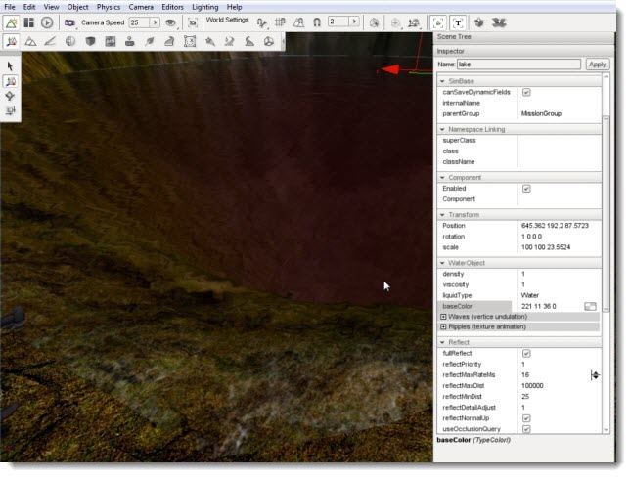The image size is (631, 477).
Task: Click the object center options icon
Action: tap(395, 22)
